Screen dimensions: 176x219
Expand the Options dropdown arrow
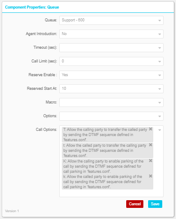pyautogui.click(x=160, y=116)
